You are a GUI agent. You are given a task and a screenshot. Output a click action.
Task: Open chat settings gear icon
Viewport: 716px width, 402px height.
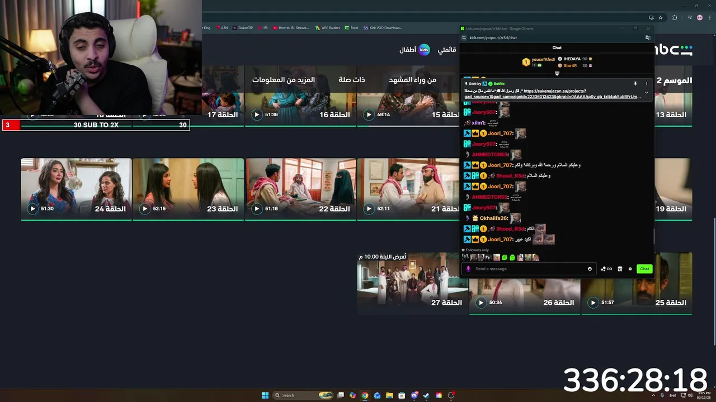tap(630, 269)
